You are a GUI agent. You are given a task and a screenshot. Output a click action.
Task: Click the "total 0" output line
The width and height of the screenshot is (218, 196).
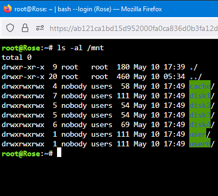pyautogui.click(x=17, y=58)
